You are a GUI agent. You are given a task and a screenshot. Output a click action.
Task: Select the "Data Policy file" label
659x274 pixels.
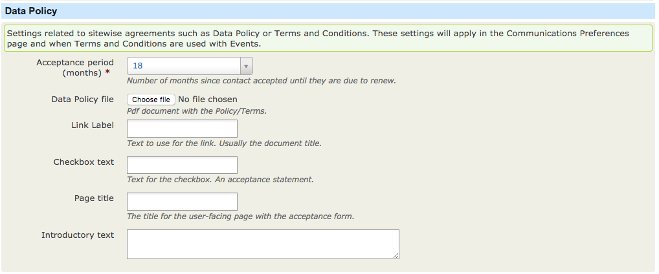pos(82,100)
